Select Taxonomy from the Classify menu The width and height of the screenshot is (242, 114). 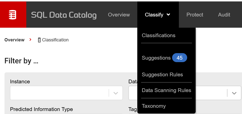pos(154,106)
